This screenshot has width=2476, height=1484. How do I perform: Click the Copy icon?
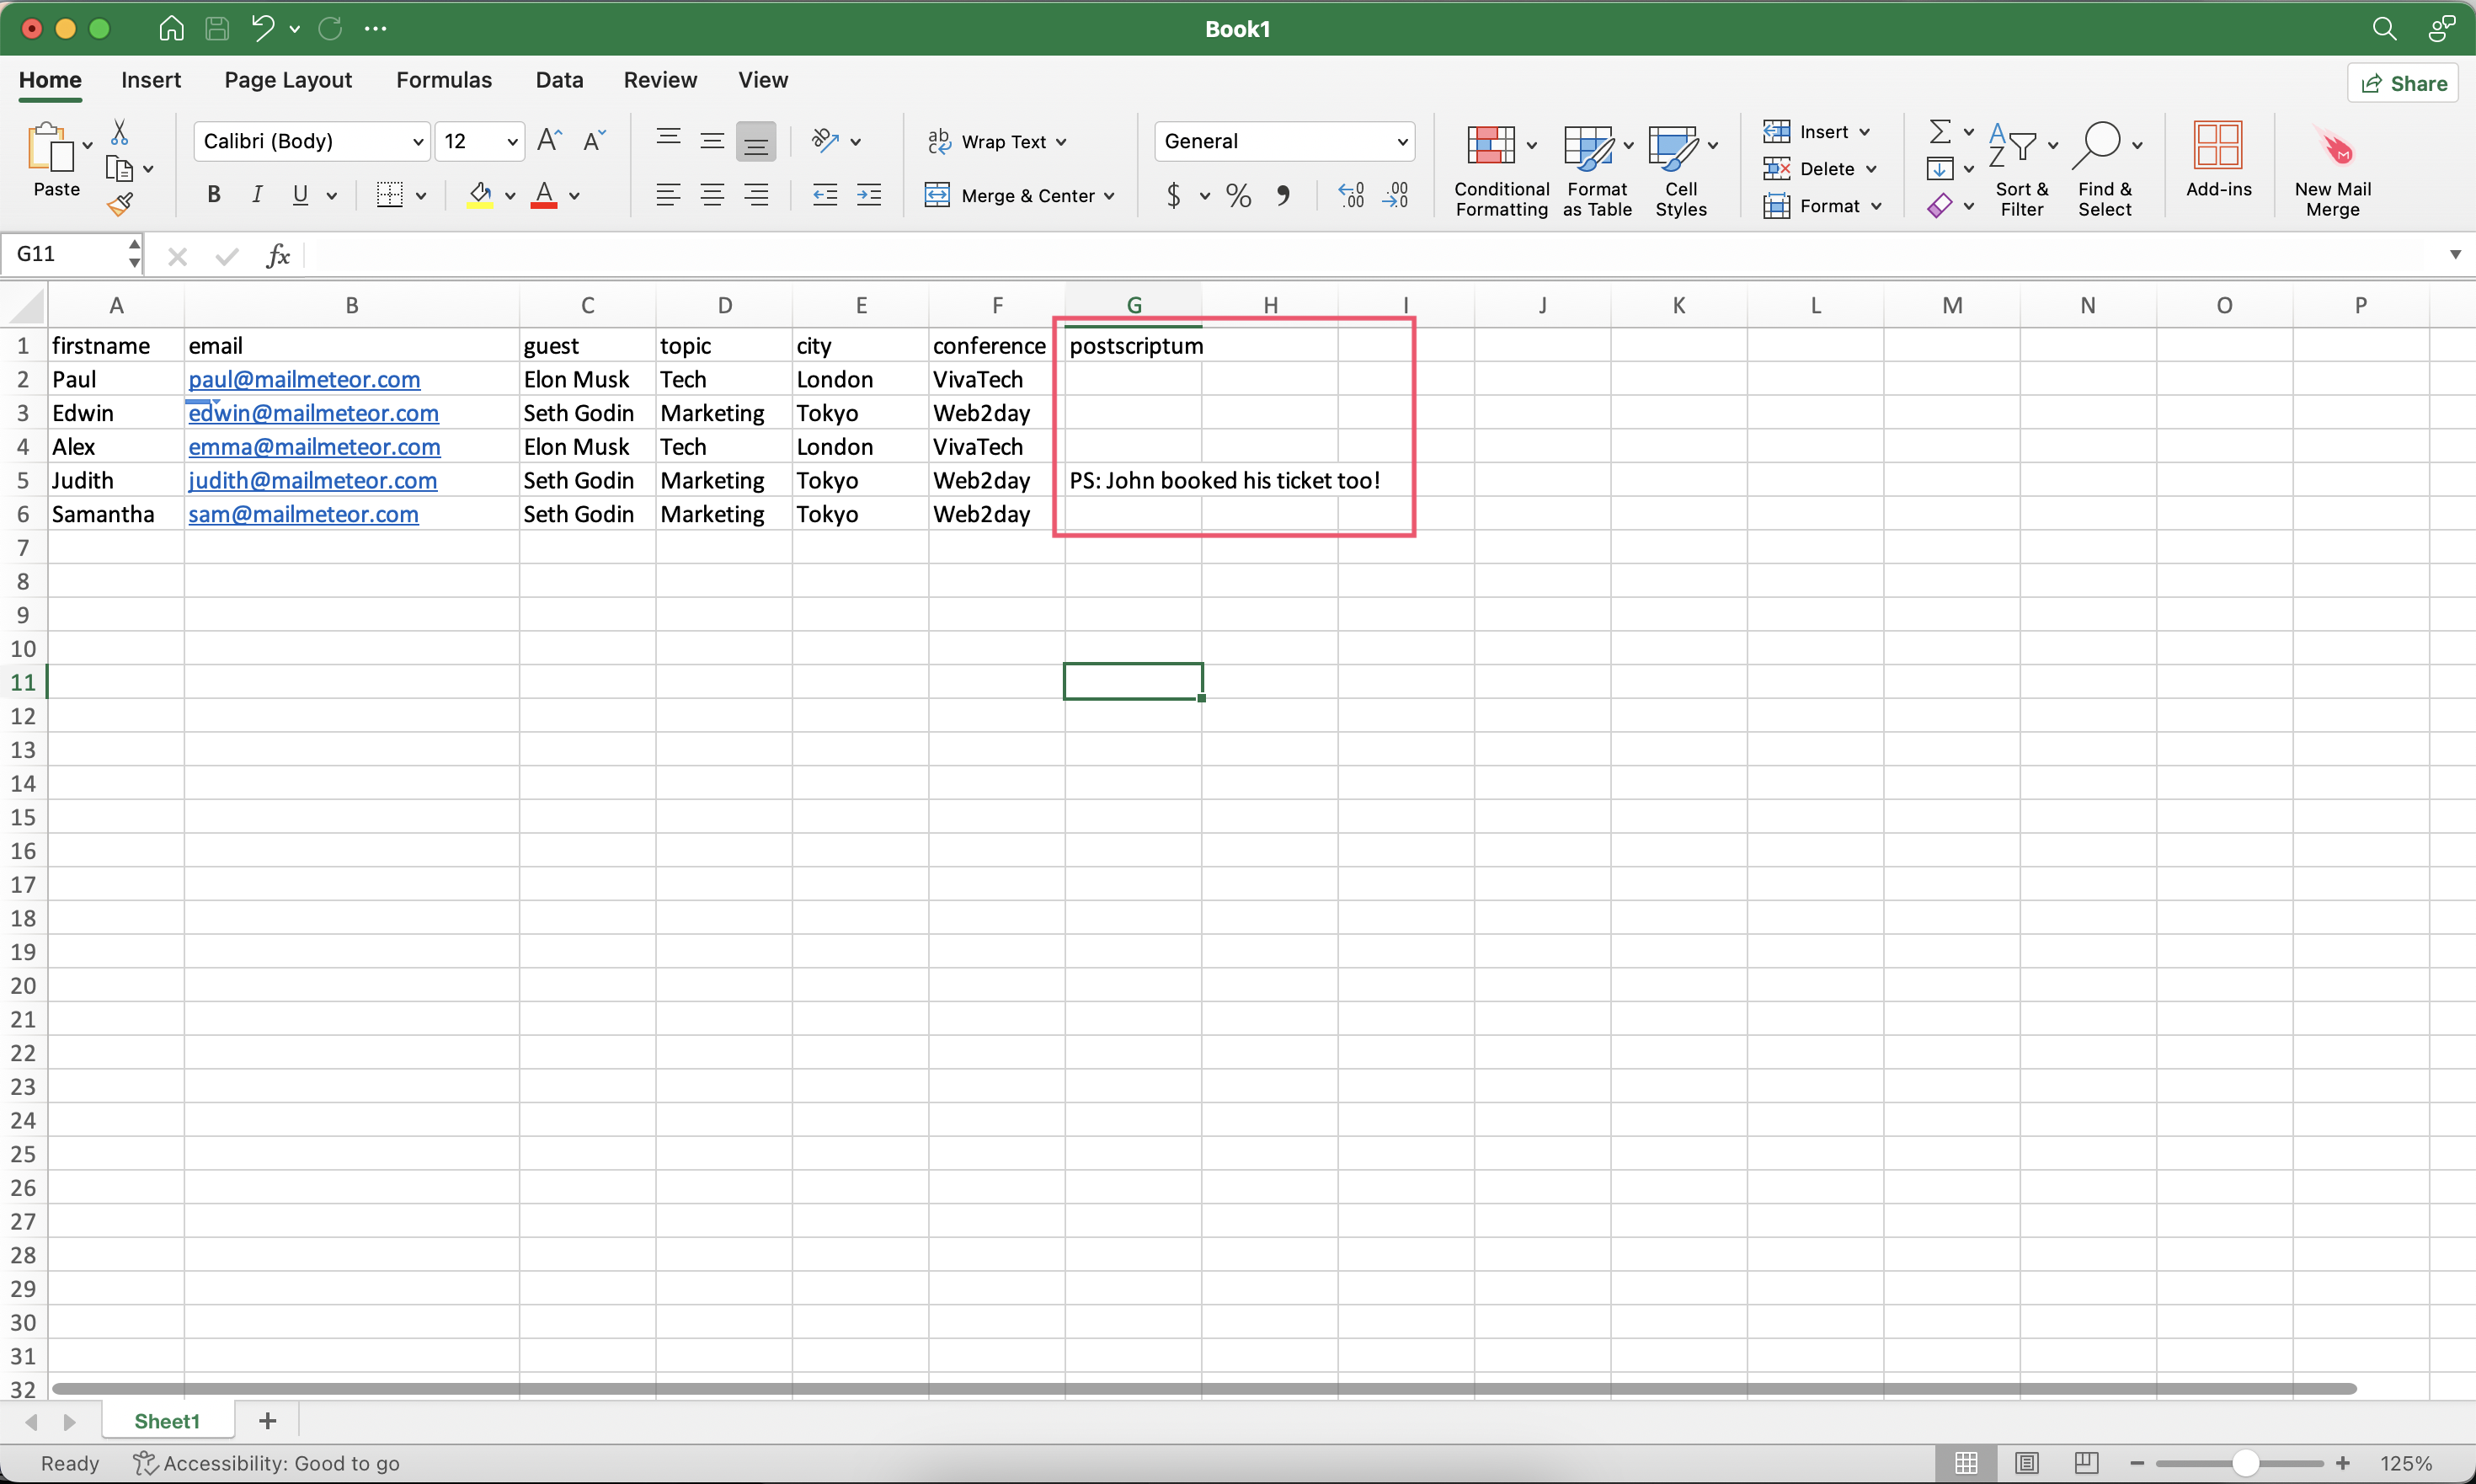[119, 169]
